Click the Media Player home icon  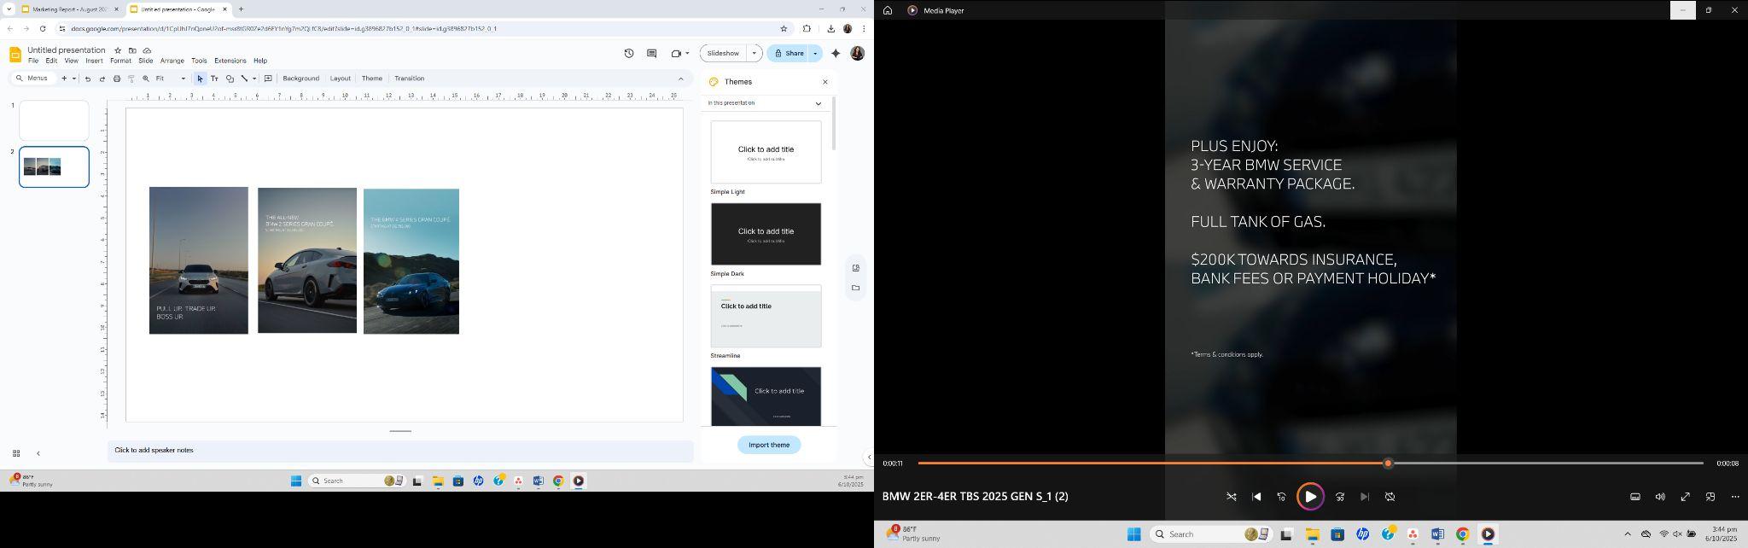click(888, 10)
